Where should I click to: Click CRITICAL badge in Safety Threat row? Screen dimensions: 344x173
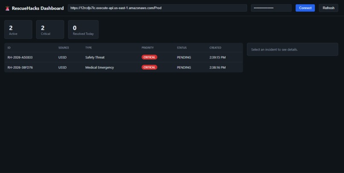(149, 57)
